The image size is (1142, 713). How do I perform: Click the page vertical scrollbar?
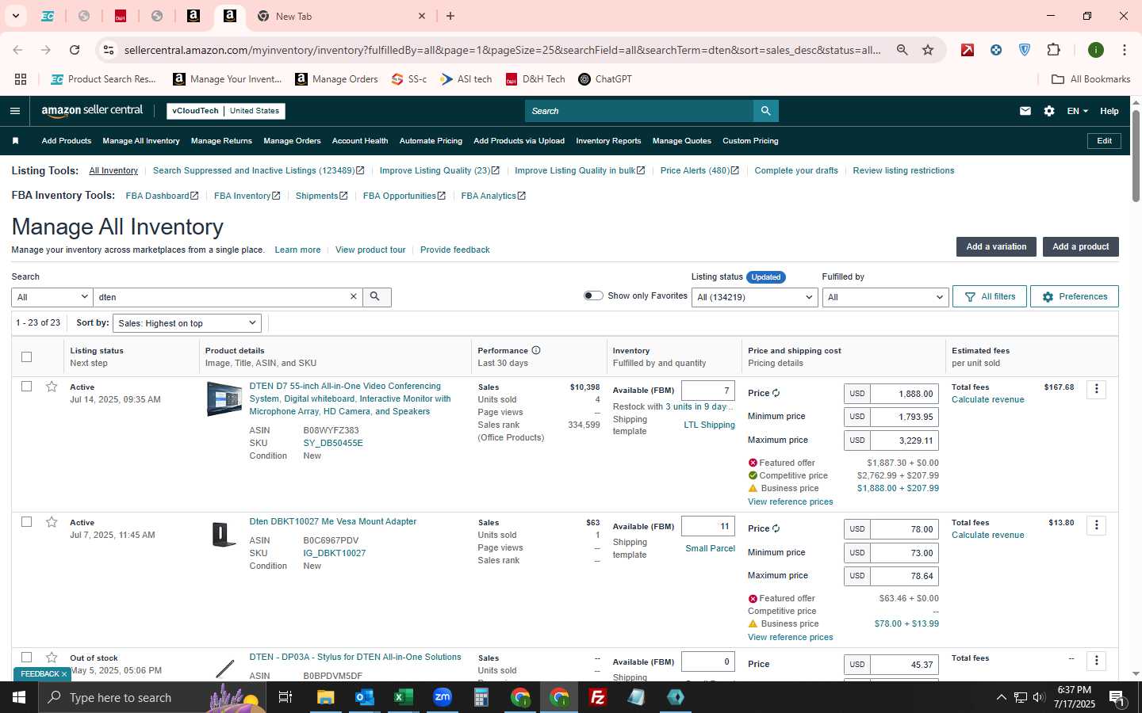(x=1136, y=155)
